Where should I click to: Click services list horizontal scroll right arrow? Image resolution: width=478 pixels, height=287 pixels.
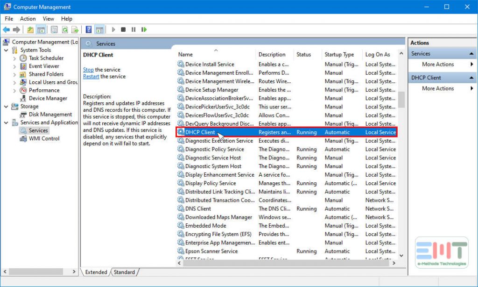(394, 263)
